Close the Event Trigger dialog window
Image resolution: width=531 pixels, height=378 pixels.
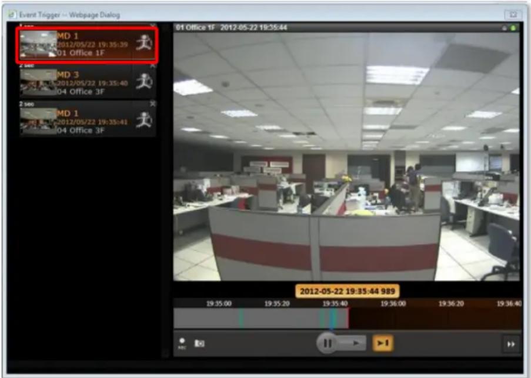[513, 15]
